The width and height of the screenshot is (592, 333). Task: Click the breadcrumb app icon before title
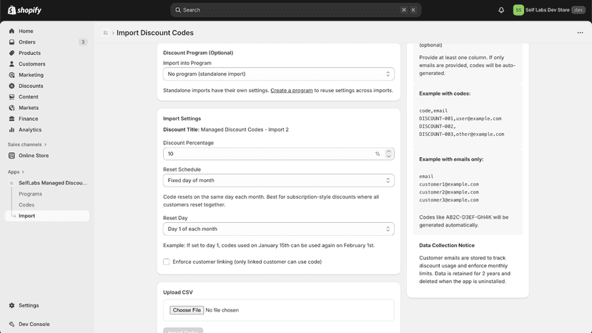105,33
